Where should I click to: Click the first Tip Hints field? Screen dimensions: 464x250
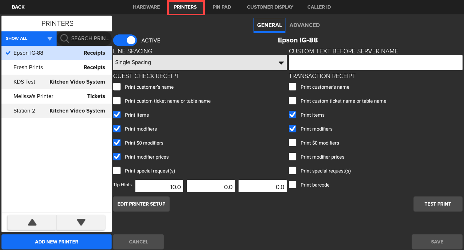[x=159, y=187]
